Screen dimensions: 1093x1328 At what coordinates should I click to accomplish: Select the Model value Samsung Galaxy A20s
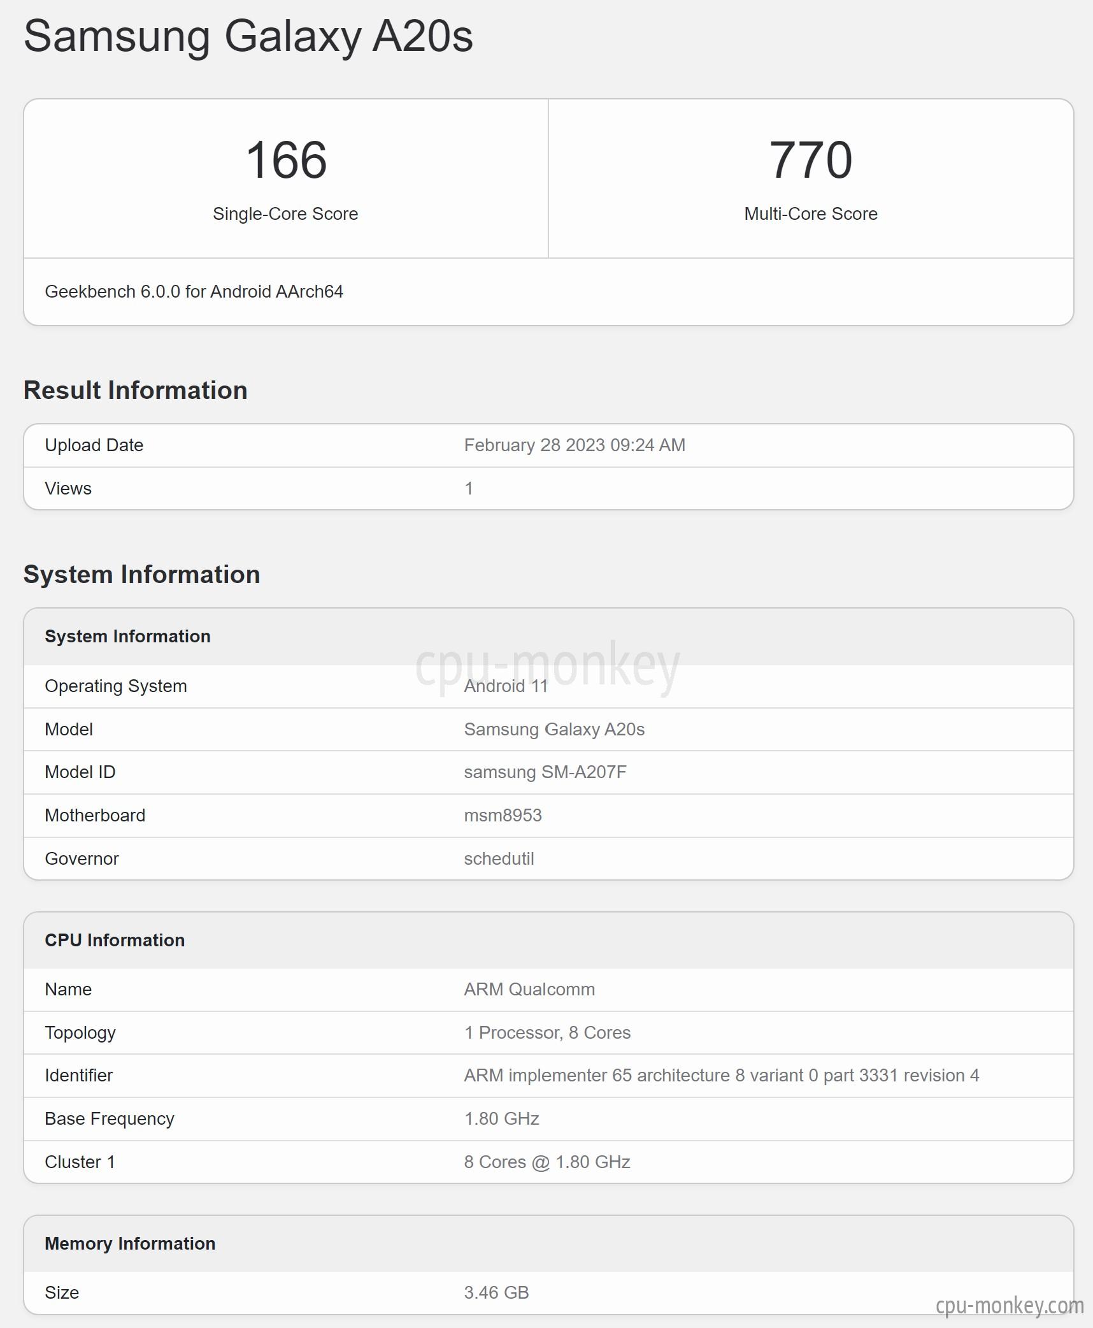554,730
